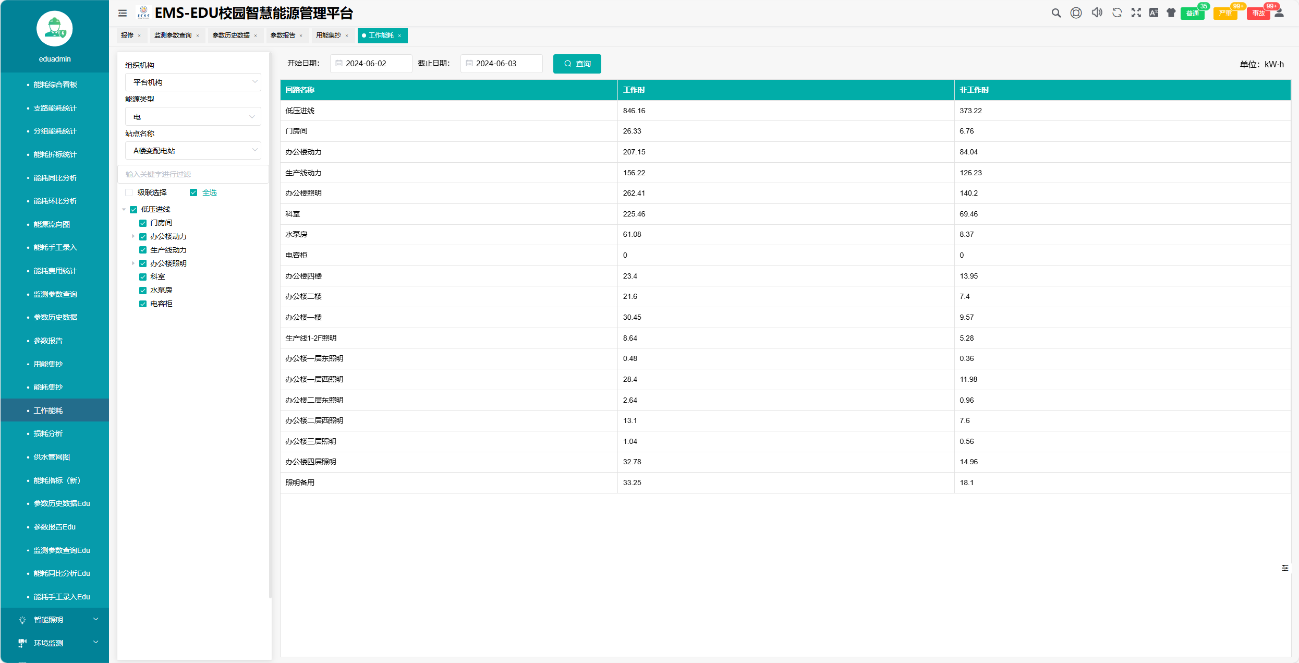Image resolution: width=1299 pixels, height=663 pixels.
Task: Open the language translation icon
Action: click(x=1154, y=13)
